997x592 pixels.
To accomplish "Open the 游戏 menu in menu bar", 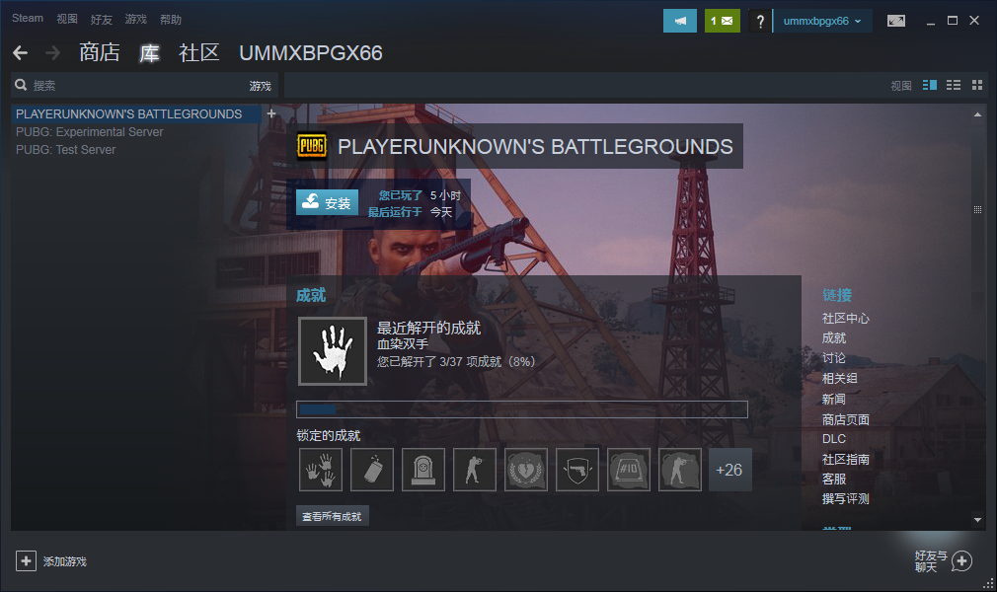I will pyautogui.click(x=135, y=19).
